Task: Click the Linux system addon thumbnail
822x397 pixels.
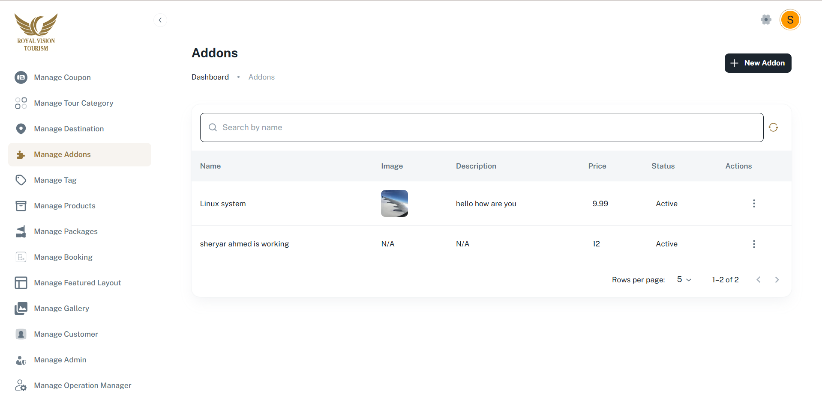Action: [394, 204]
